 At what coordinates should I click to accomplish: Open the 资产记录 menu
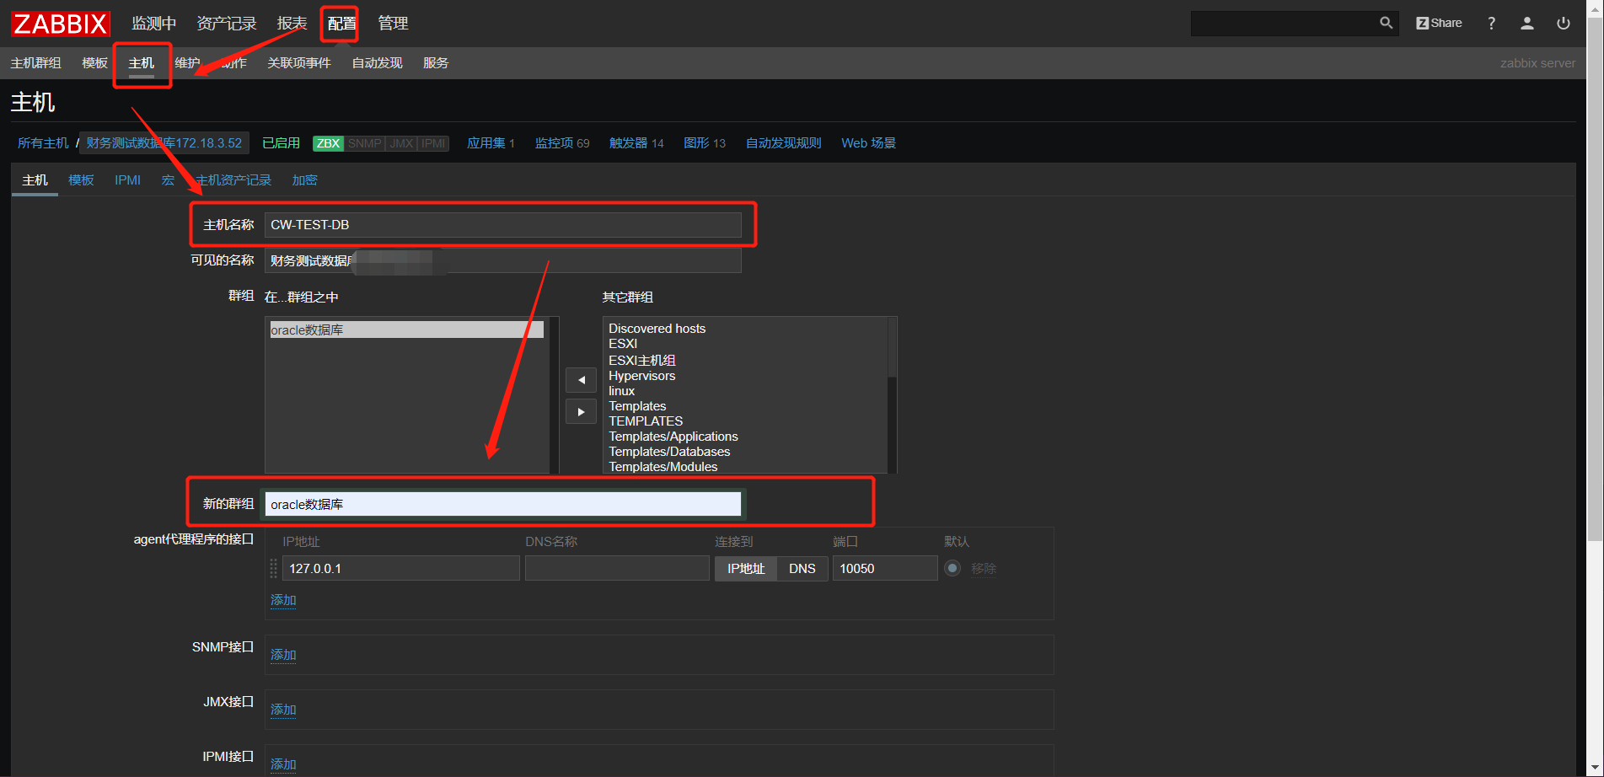click(226, 23)
